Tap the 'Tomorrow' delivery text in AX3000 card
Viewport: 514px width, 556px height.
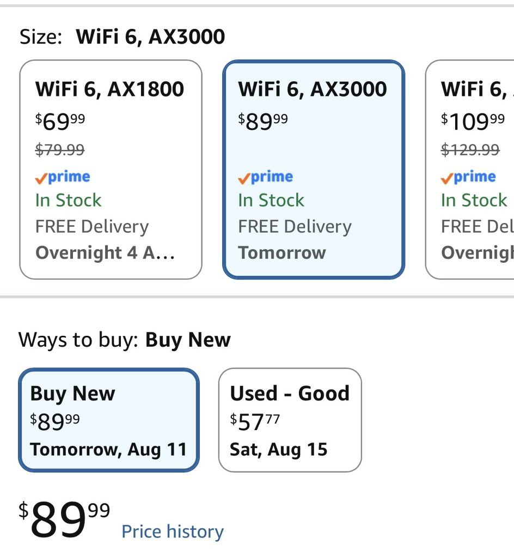click(282, 253)
